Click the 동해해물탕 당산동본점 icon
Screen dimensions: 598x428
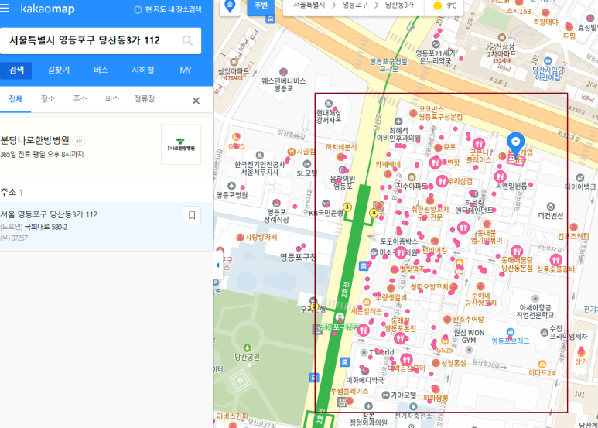(517, 251)
